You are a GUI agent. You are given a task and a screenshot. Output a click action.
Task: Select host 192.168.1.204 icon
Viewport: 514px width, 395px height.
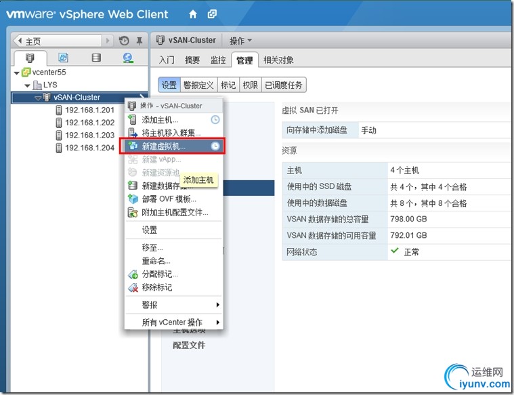coord(59,148)
